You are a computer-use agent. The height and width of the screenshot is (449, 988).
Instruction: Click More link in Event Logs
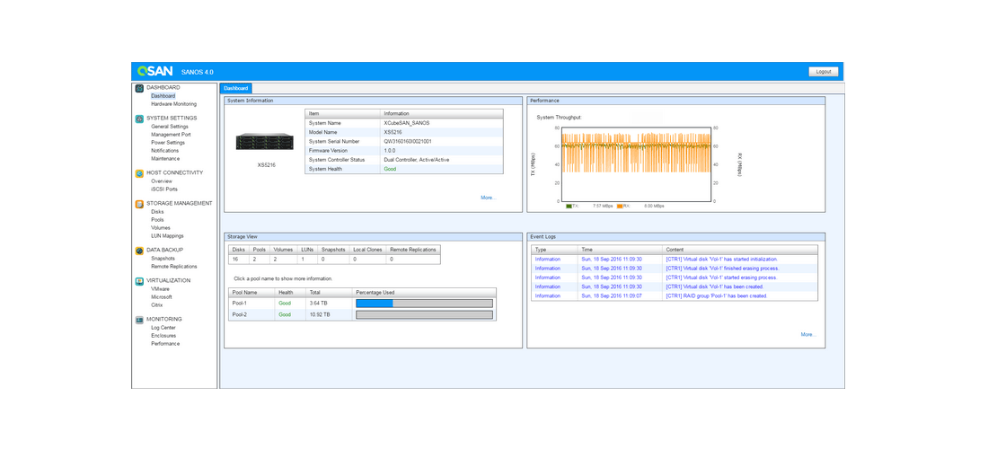pyautogui.click(x=808, y=334)
